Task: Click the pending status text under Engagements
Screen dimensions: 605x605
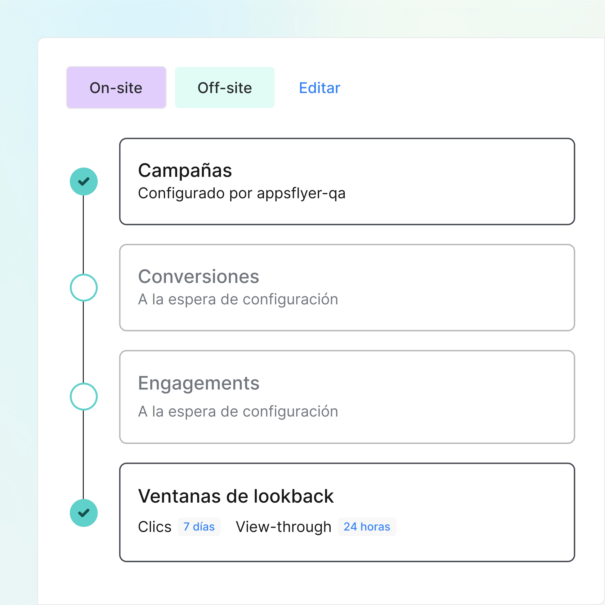Action: click(238, 411)
